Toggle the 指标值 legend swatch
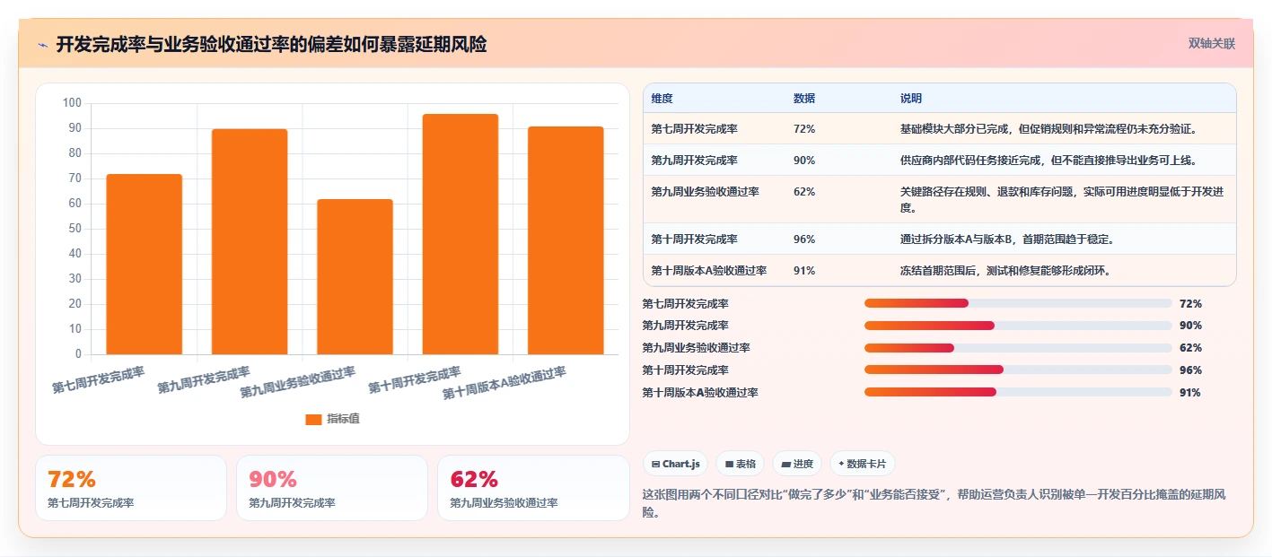Image resolution: width=1272 pixels, height=557 pixels. pyautogui.click(x=313, y=419)
